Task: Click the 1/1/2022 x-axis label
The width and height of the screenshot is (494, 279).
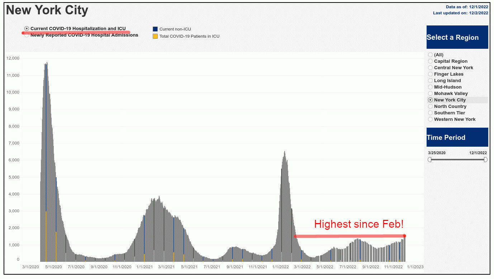Action: (x=280, y=267)
